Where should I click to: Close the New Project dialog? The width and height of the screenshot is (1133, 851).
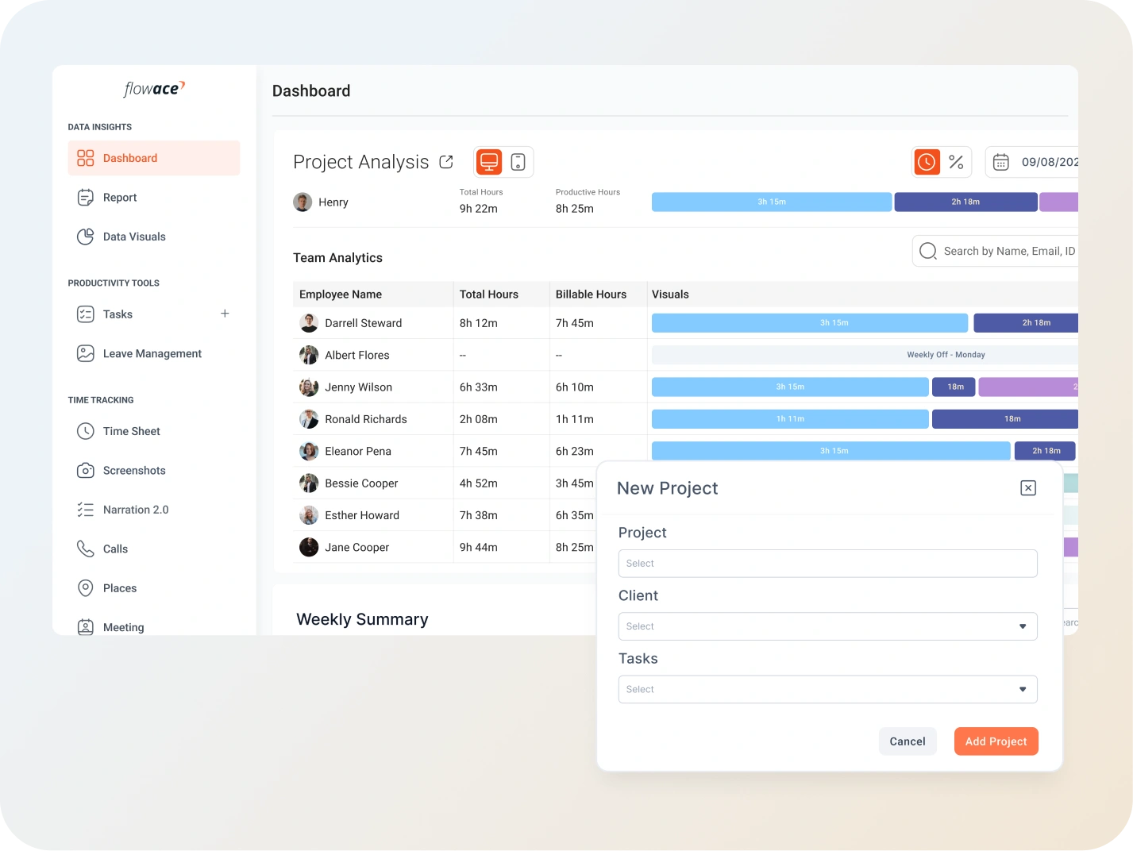click(x=1027, y=488)
